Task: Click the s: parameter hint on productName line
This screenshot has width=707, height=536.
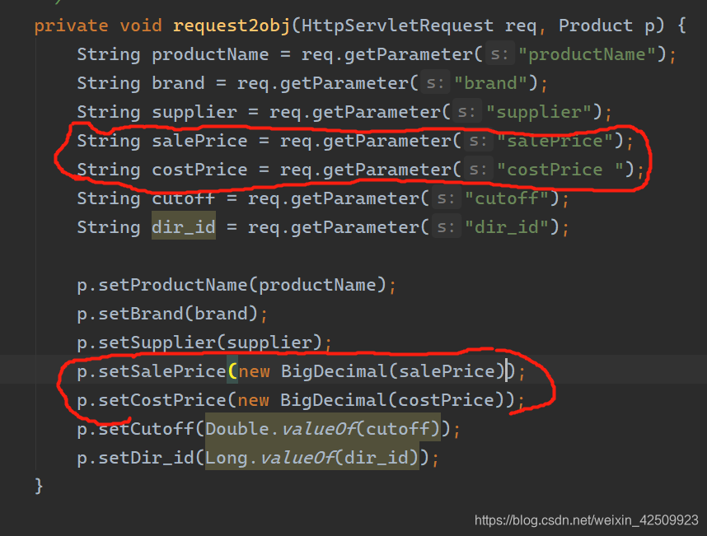Action: point(499,54)
